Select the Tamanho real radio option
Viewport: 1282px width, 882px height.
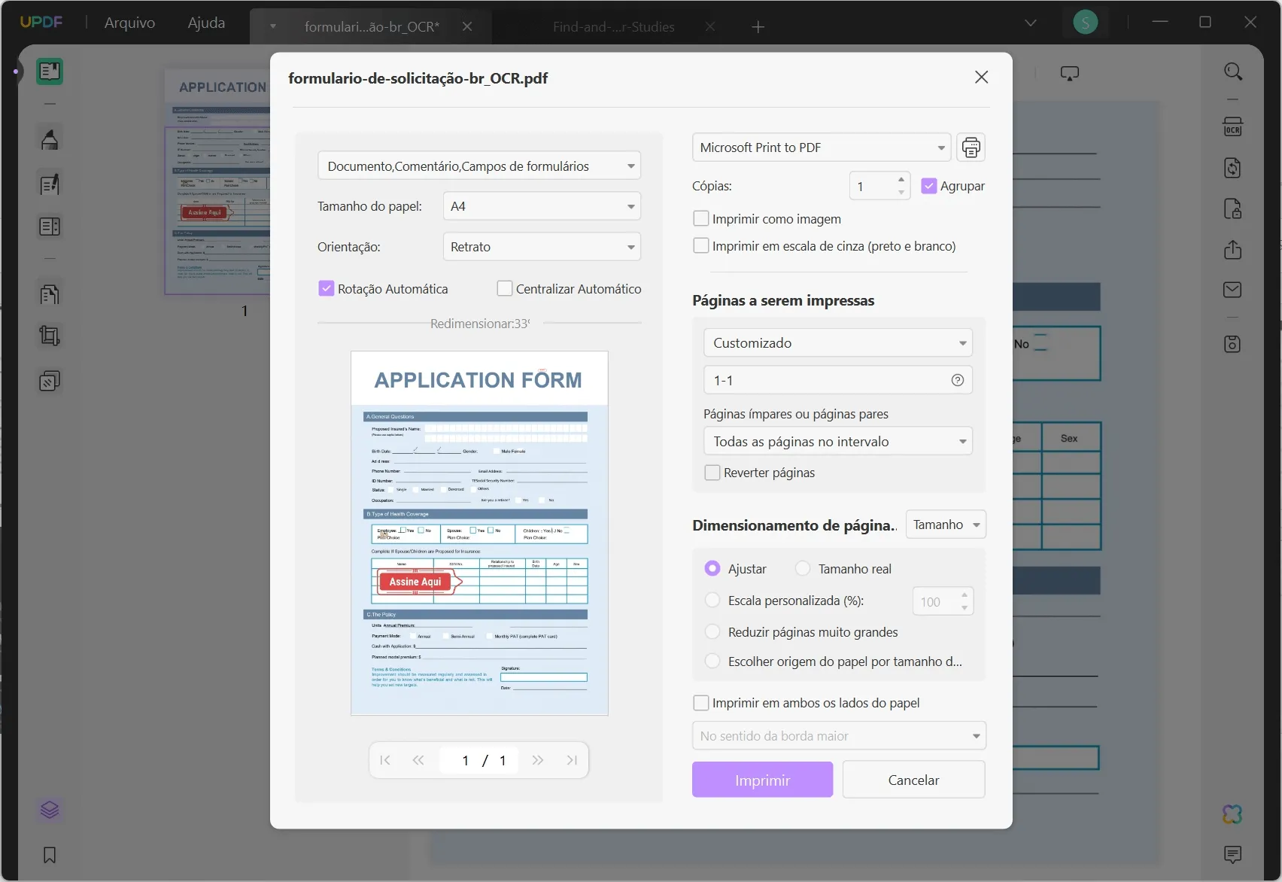coord(802,568)
